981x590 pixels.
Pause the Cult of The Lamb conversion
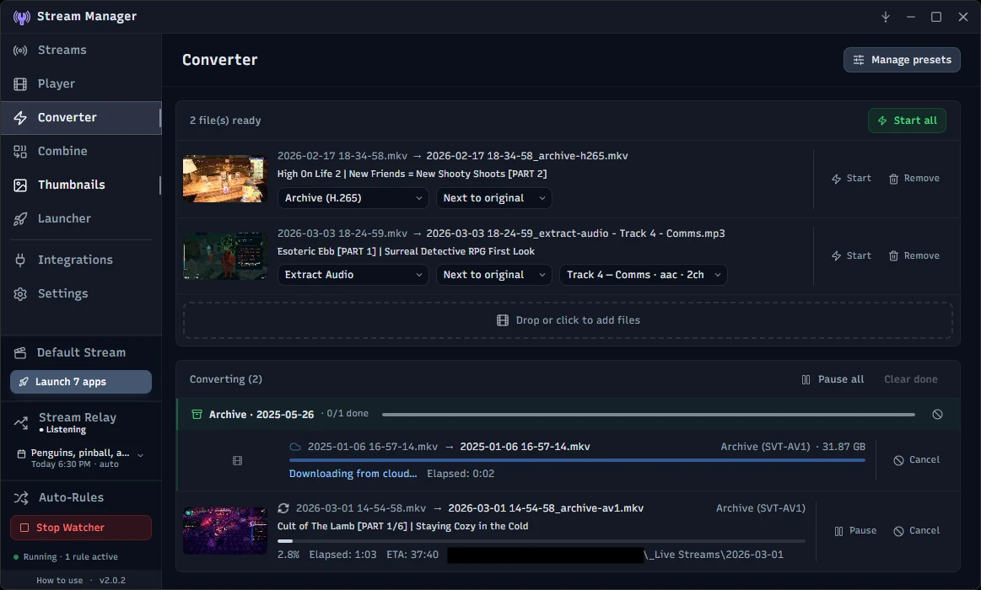(855, 531)
